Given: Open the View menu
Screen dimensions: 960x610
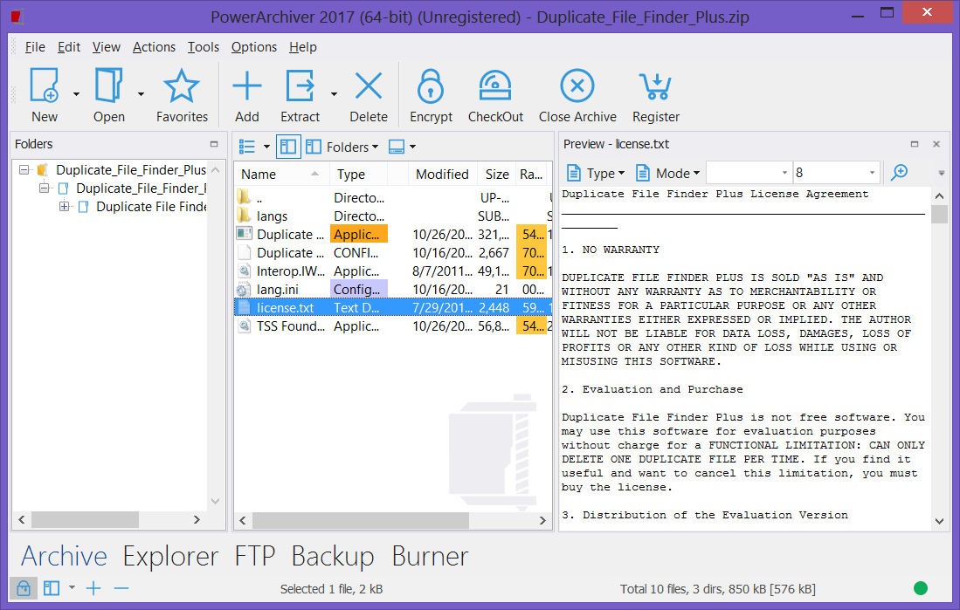Looking at the screenshot, I should coord(106,47).
